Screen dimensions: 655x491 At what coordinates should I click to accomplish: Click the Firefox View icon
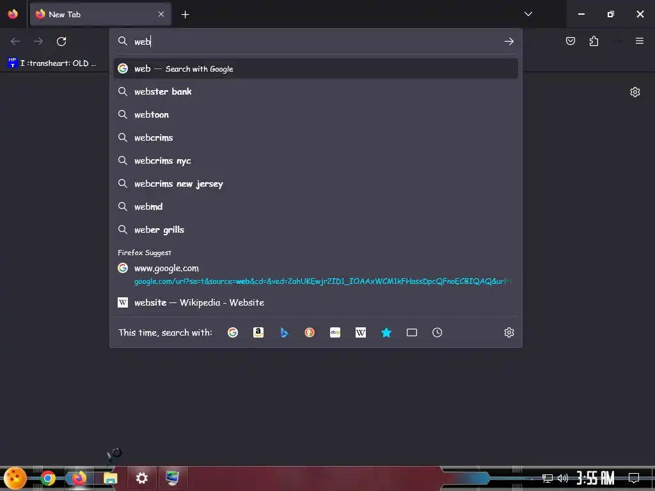click(x=13, y=14)
